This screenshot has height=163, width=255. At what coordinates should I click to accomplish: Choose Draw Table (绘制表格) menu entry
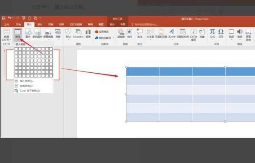coord(34,86)
